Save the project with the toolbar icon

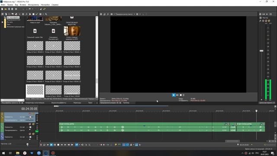(9, 9)
